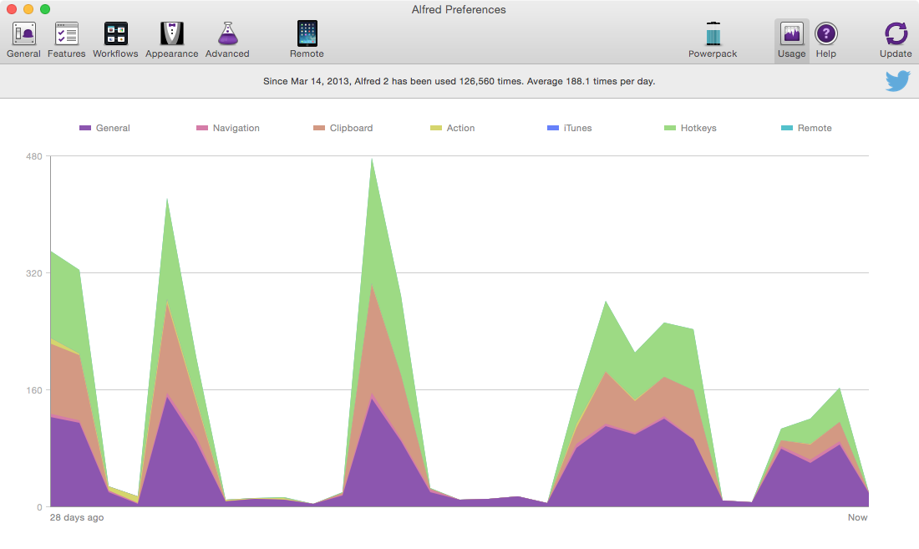Click the 'Hotkeys' legend label

pyautogui.click(x=698, y=128)
